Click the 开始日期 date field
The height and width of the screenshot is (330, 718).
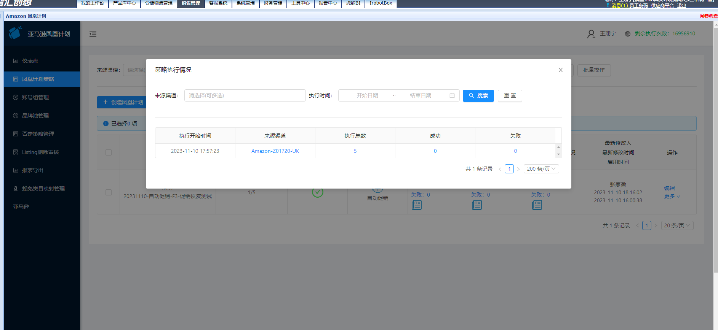point(367,95)
